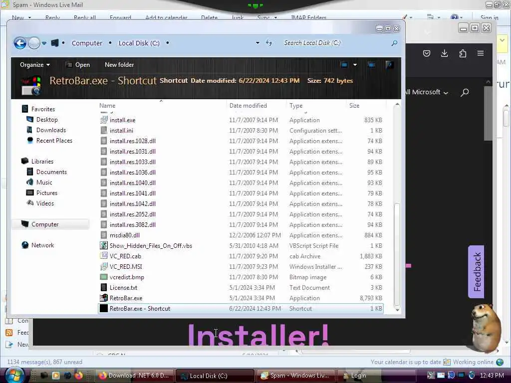Click Sign in in Windows Live Mail
This screenshot has height=383, width=511.
[x=489, y=17]
